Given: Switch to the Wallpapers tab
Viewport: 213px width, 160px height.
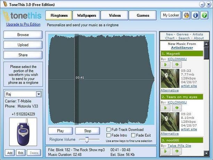Looking at the screenshot, I should [x=87, y=15].
